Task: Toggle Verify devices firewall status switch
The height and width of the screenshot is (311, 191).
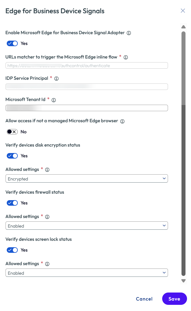Action: coord(12,203)
